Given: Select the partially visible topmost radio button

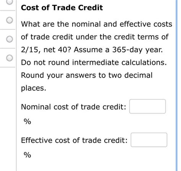Looking at the screenshot, I should (x=10, y=2).
